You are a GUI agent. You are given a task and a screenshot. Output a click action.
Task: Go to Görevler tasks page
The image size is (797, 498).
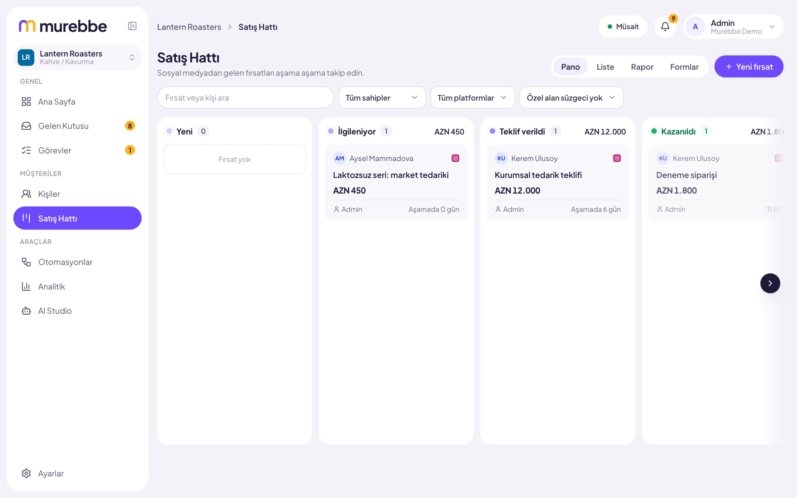point(77,150)
